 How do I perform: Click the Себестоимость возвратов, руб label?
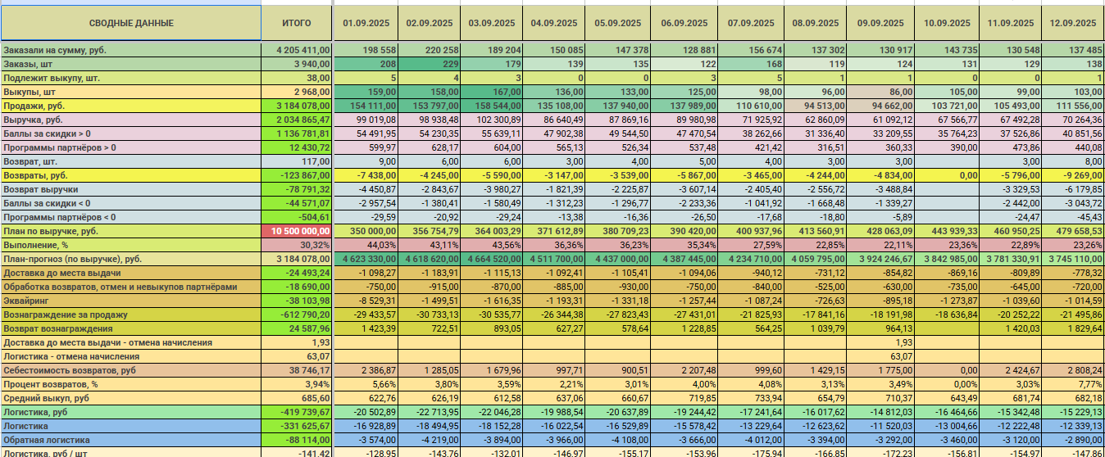131,370
